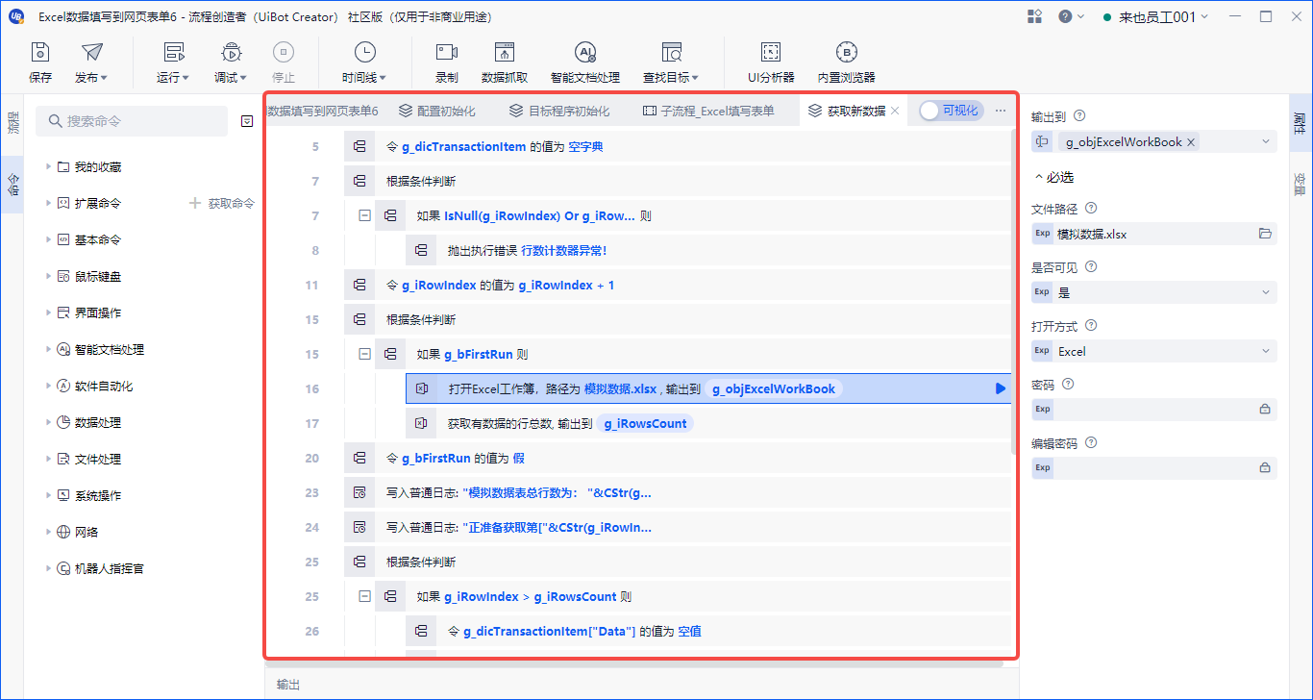The height and width of the screenshot is (700, 1313).
Task: Expand 系统操作 in the command tree
Action: click(48, 496)
